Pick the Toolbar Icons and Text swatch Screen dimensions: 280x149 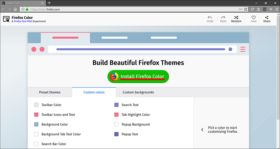36,115
